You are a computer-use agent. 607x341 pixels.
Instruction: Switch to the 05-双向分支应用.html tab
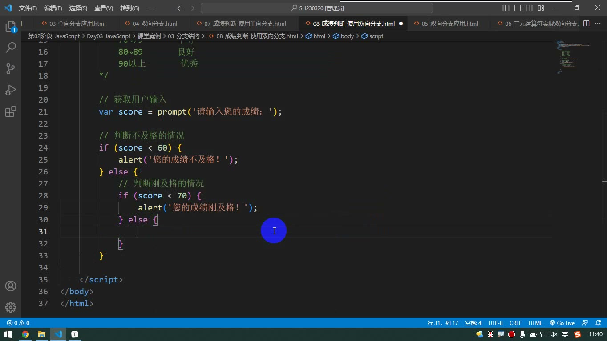pyautogui.click(x=449, y=24)
